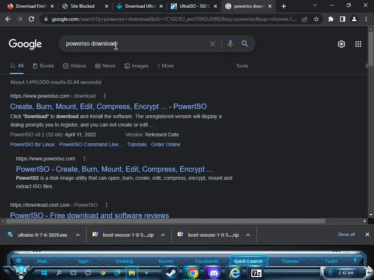Click the vertical scrollbar down arrow
The height and width of the screenshot is (280, 374).
[x=371, y=214]
